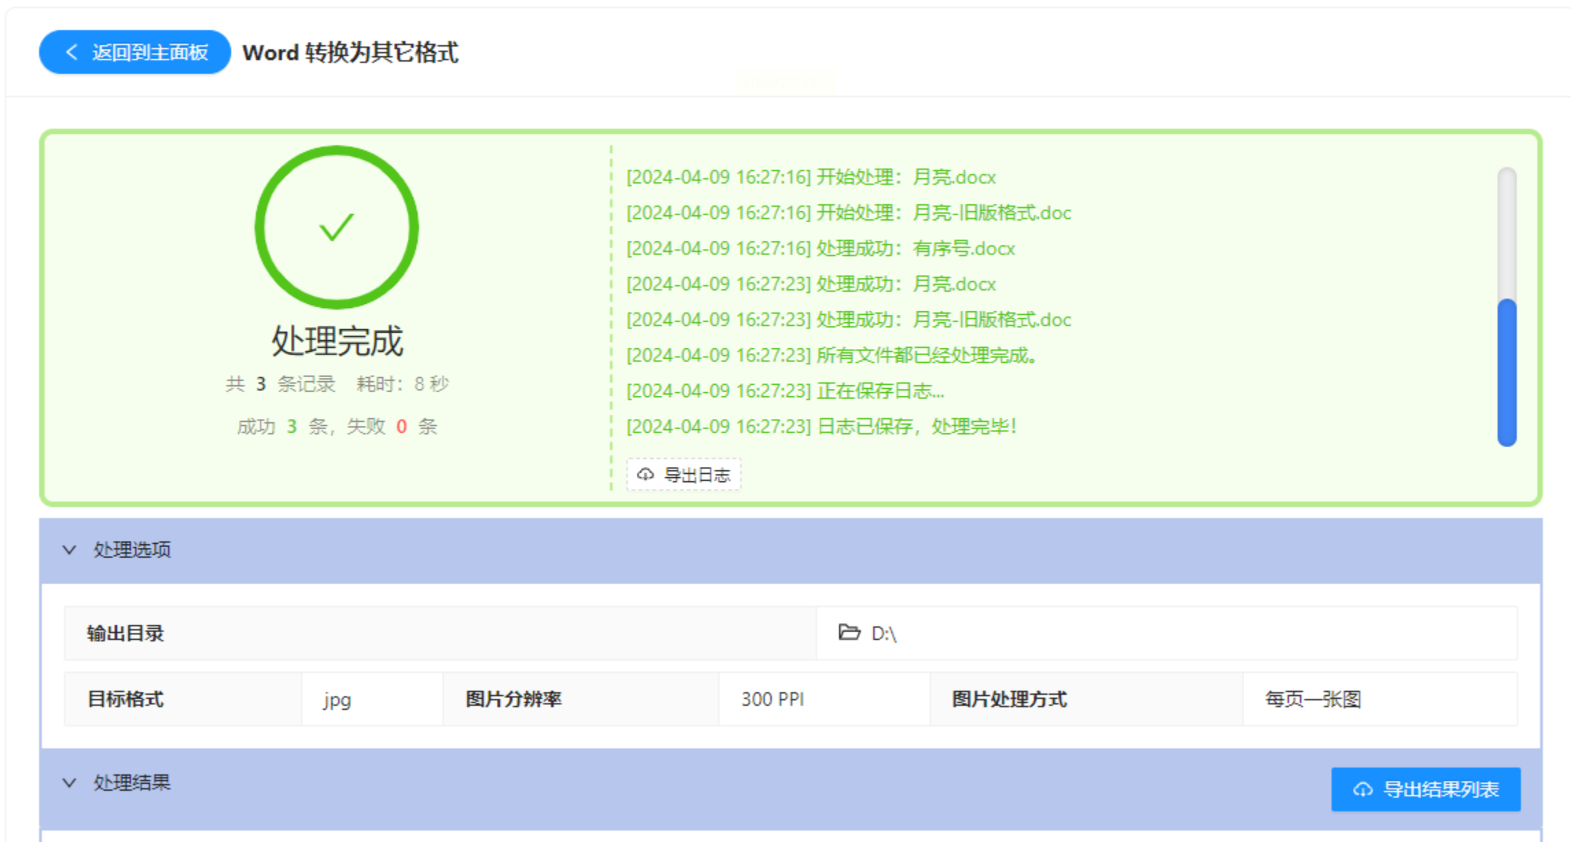This screenshot has height=842, width=1571.
Task: Click the blue log scrollbar thumb
Action: pyautogui.click(x=1507, y=372)
